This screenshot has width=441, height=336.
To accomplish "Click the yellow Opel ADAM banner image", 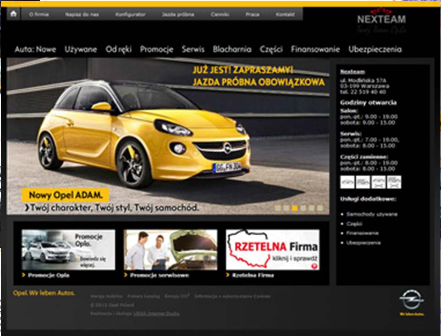I will (x=168, y=136).
